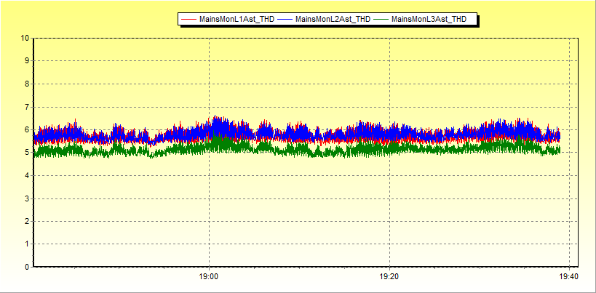Click the red line sample in the legend
Screen dimensions: 596x293
tap(189, 20)
